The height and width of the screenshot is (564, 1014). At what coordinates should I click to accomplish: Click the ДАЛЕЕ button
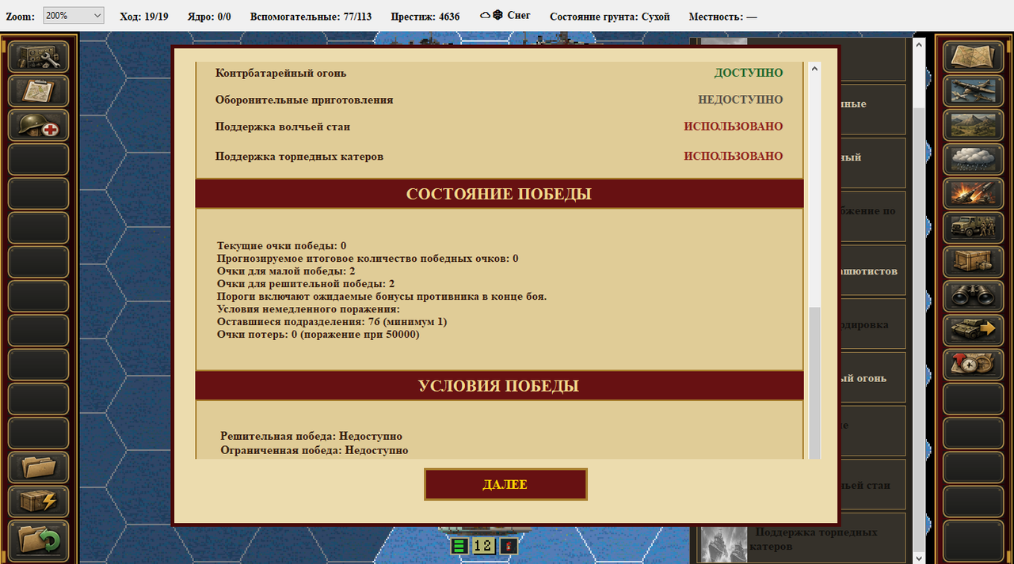coord(505,484)
